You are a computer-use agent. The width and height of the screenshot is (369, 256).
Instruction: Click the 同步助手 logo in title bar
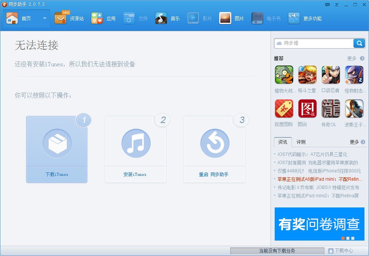coord(5,4)
